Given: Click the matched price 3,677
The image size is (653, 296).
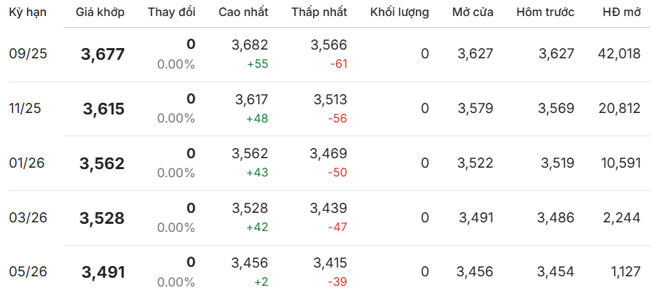Looking at the screenshot, I should click(103, 55).
